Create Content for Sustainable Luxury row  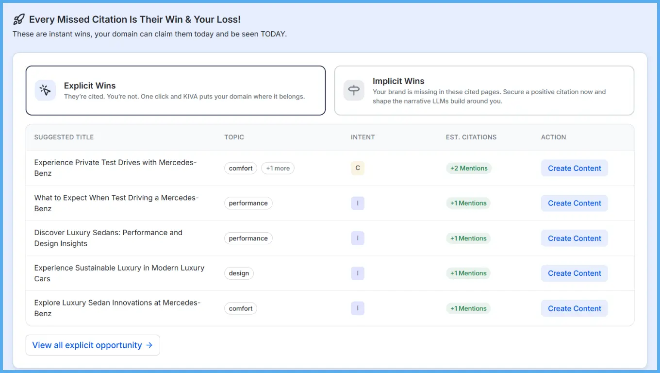(574, 273)
